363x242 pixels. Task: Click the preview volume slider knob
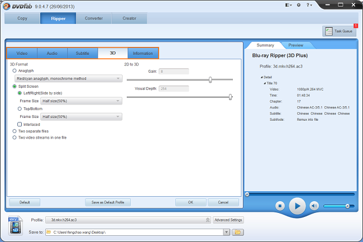pos(347,206)
